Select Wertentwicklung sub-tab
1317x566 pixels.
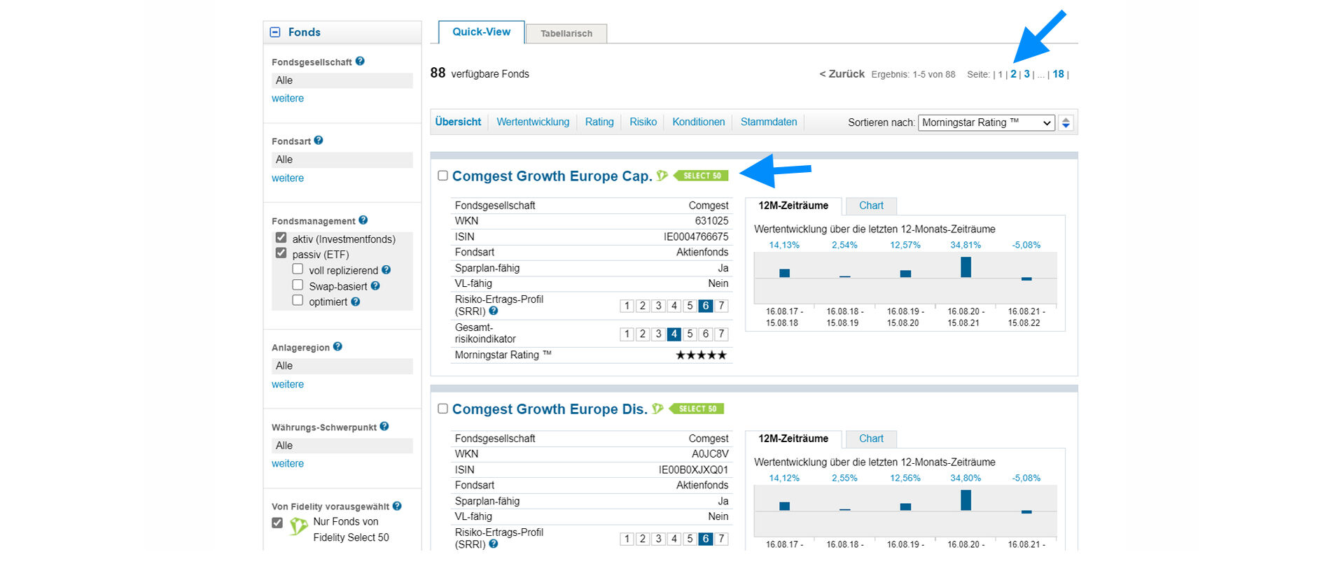[533, 122]
